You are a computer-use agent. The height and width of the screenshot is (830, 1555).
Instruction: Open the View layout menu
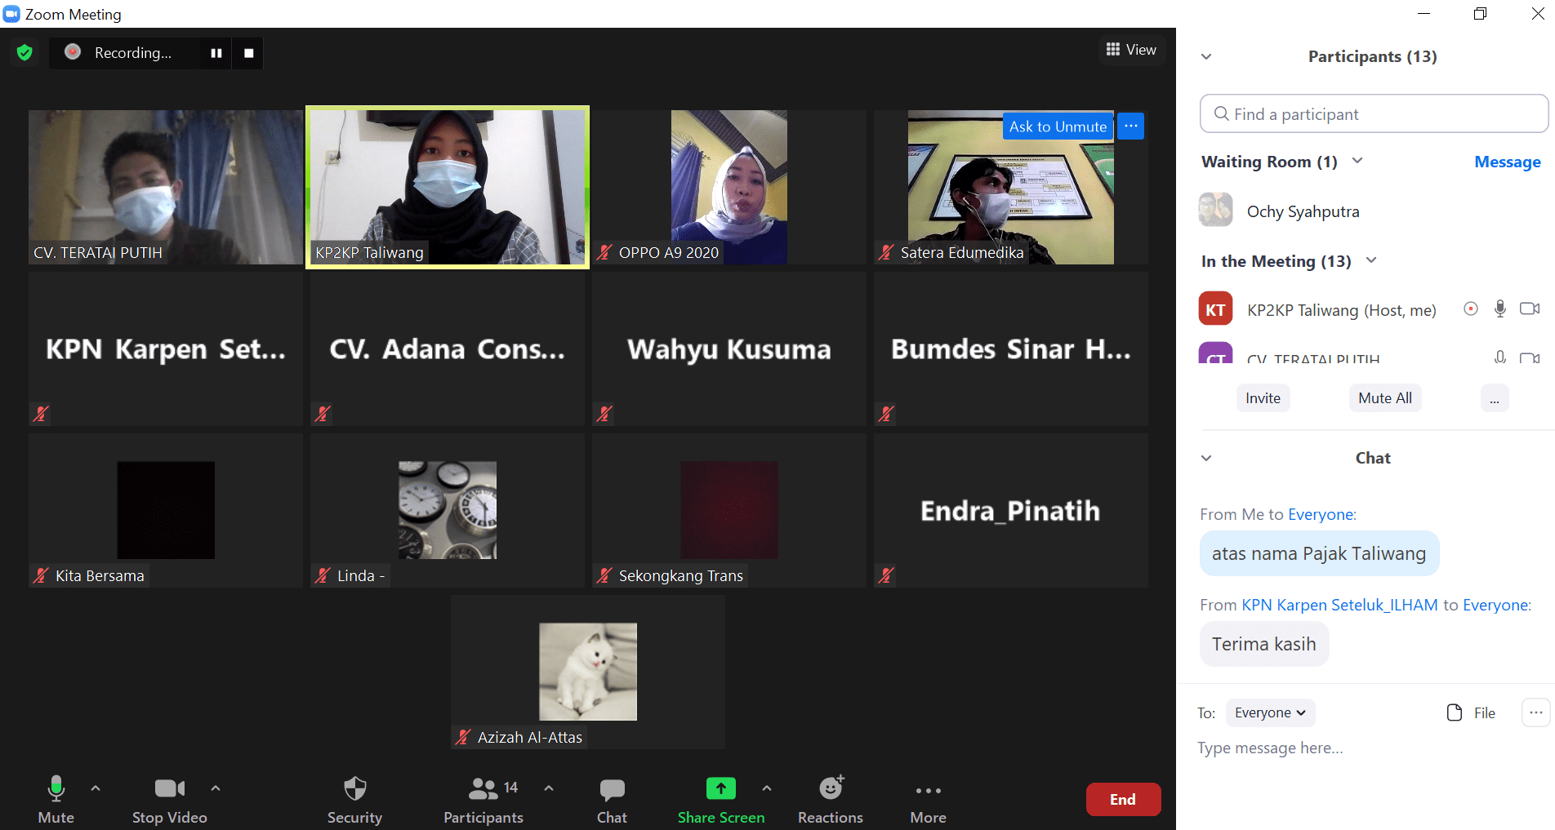(x=1131, y=50)
